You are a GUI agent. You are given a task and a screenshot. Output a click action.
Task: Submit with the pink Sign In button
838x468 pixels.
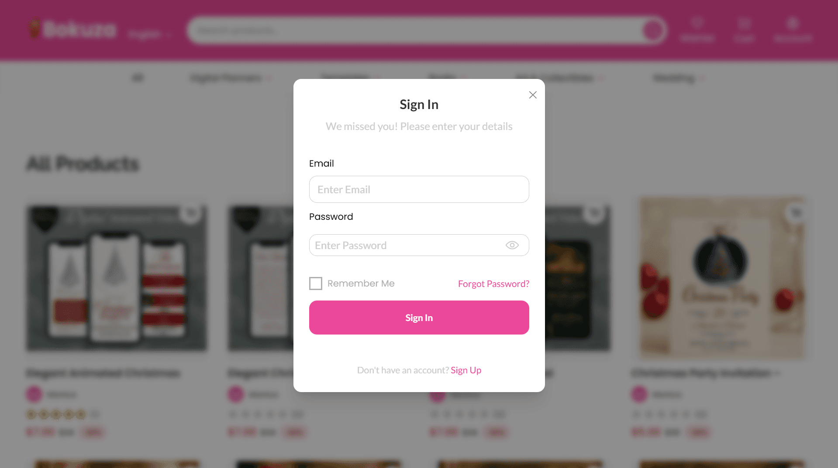[x=419, y=318]
